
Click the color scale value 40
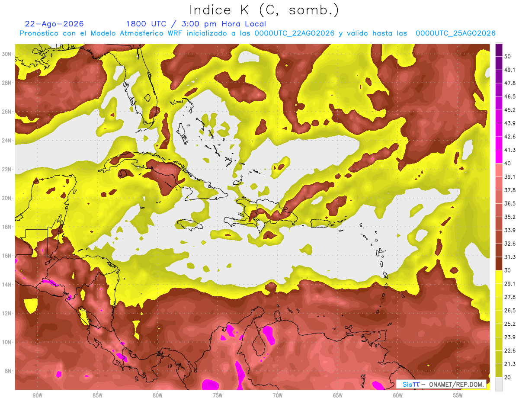508,164
